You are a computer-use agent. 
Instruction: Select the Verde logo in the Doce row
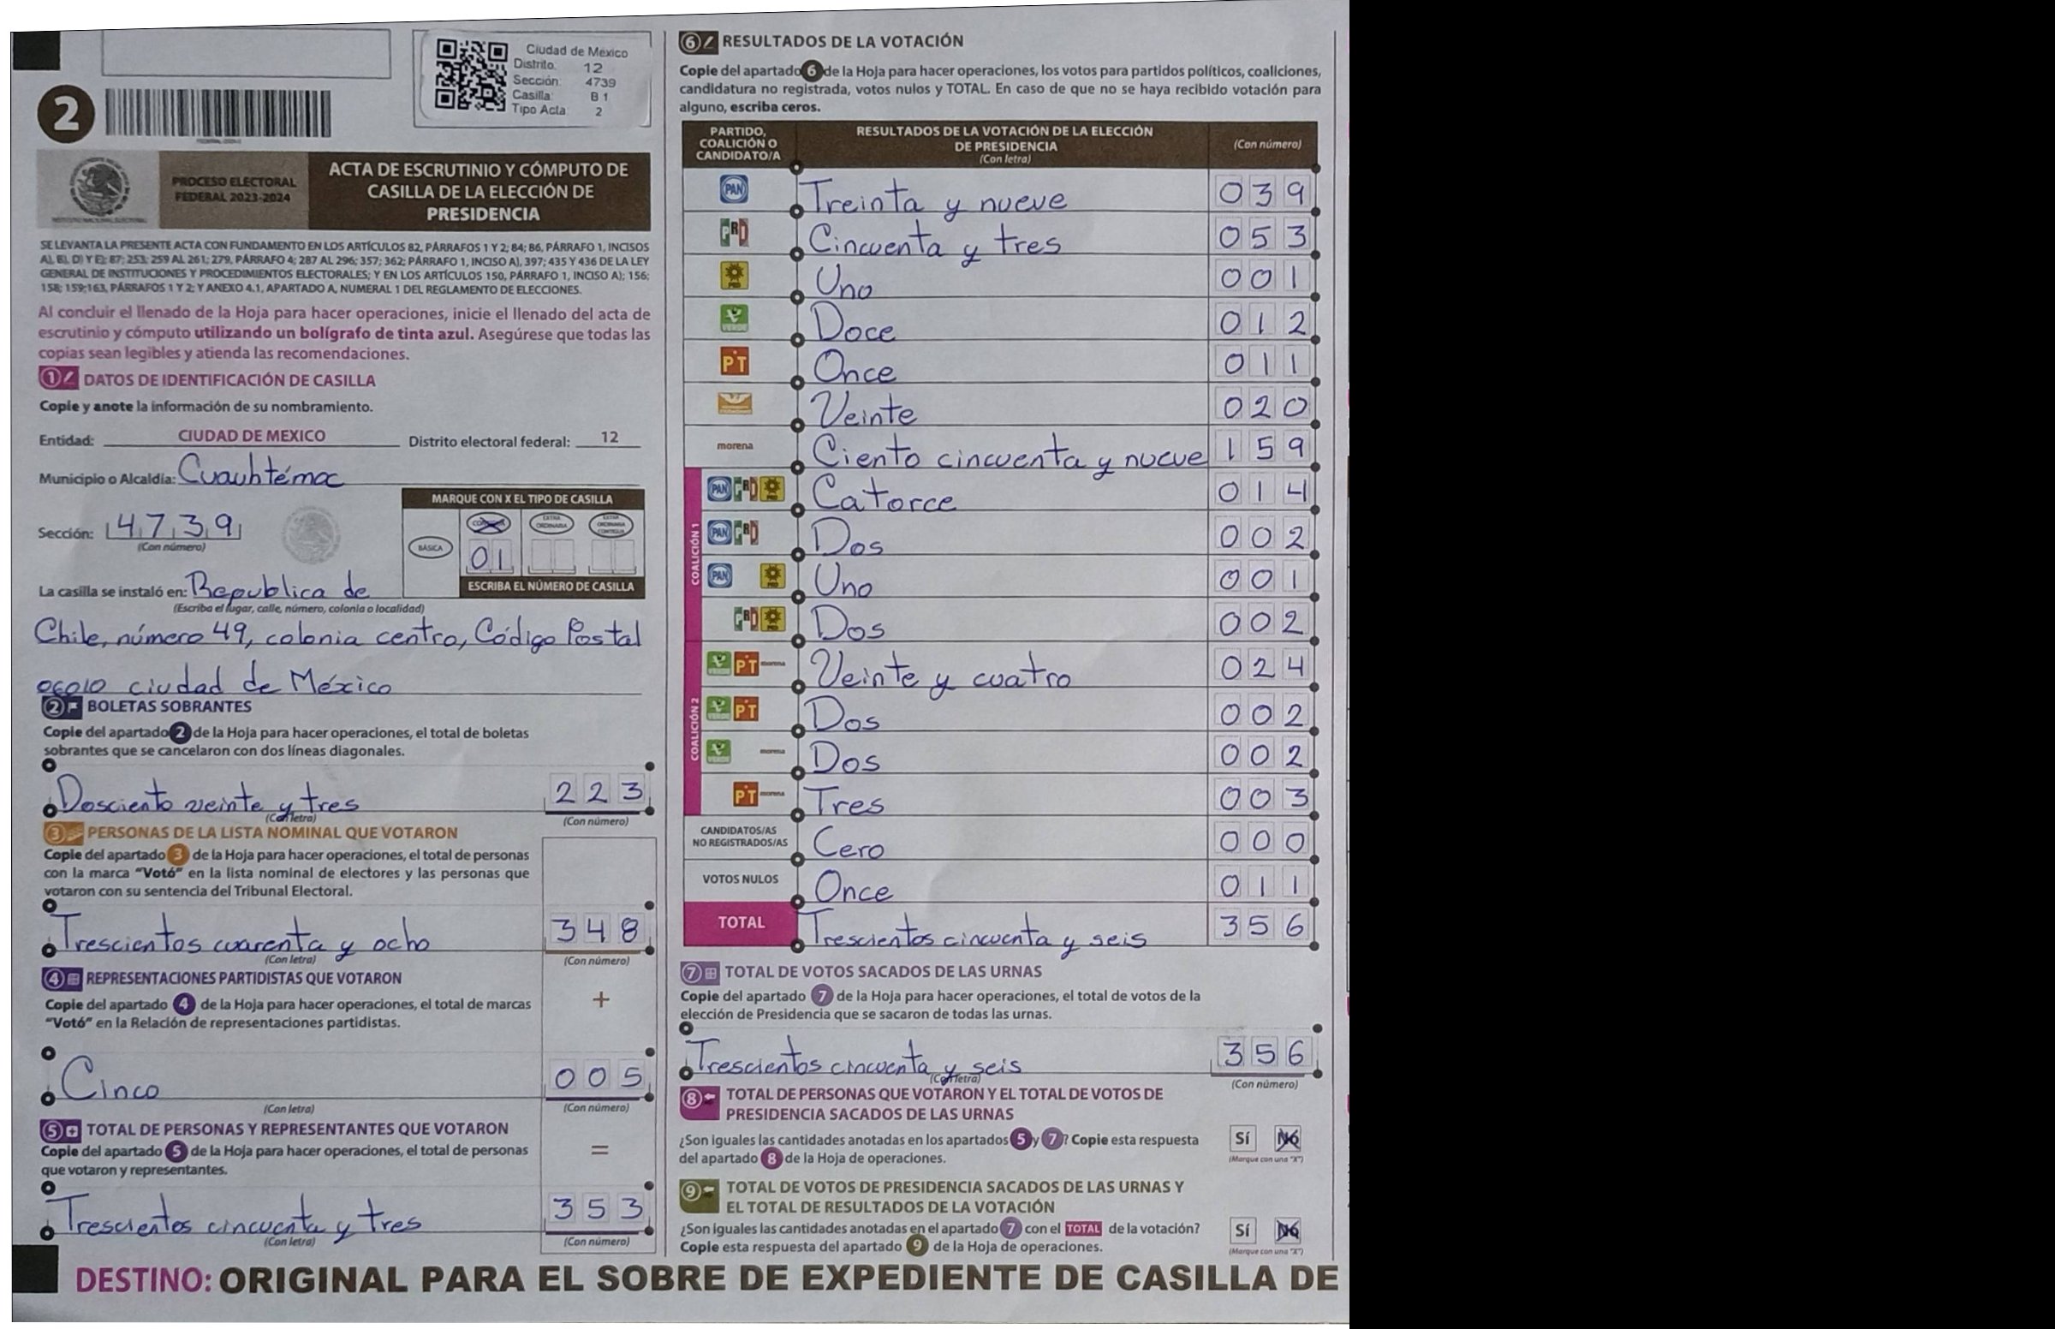click(735, 320)
